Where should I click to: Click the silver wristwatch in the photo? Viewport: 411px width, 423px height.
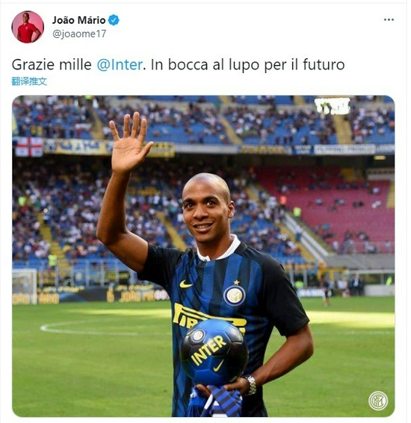[250, 385]
